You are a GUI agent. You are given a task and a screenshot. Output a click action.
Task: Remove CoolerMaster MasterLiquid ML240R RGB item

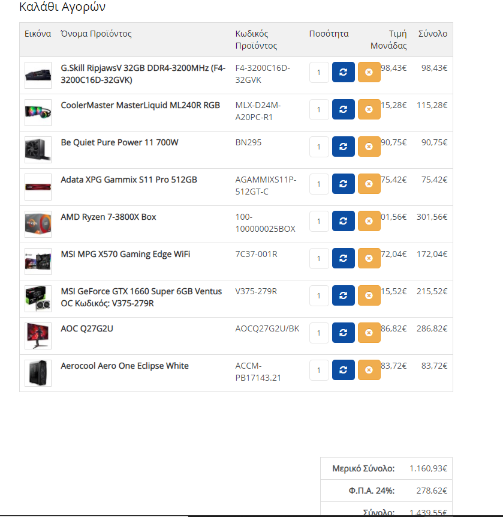click(x=369, y=109)
